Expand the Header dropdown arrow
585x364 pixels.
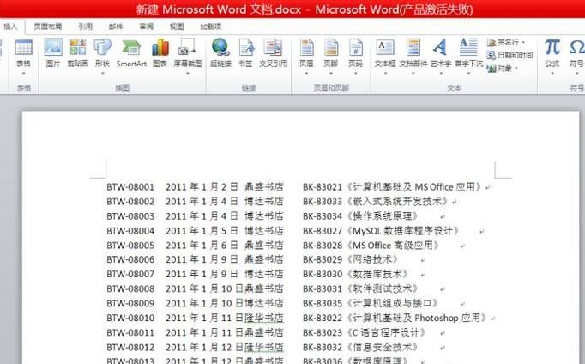point(306,74)
